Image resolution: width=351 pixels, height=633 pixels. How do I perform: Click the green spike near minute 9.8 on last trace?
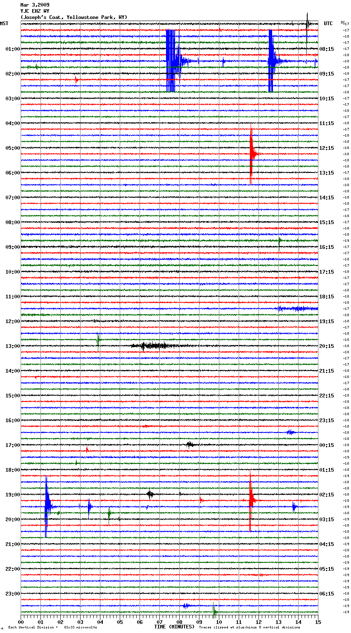coord(214,611)
